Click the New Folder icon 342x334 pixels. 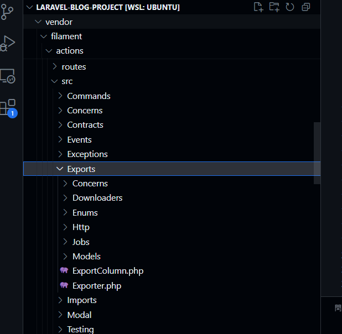tap(274, 7)
